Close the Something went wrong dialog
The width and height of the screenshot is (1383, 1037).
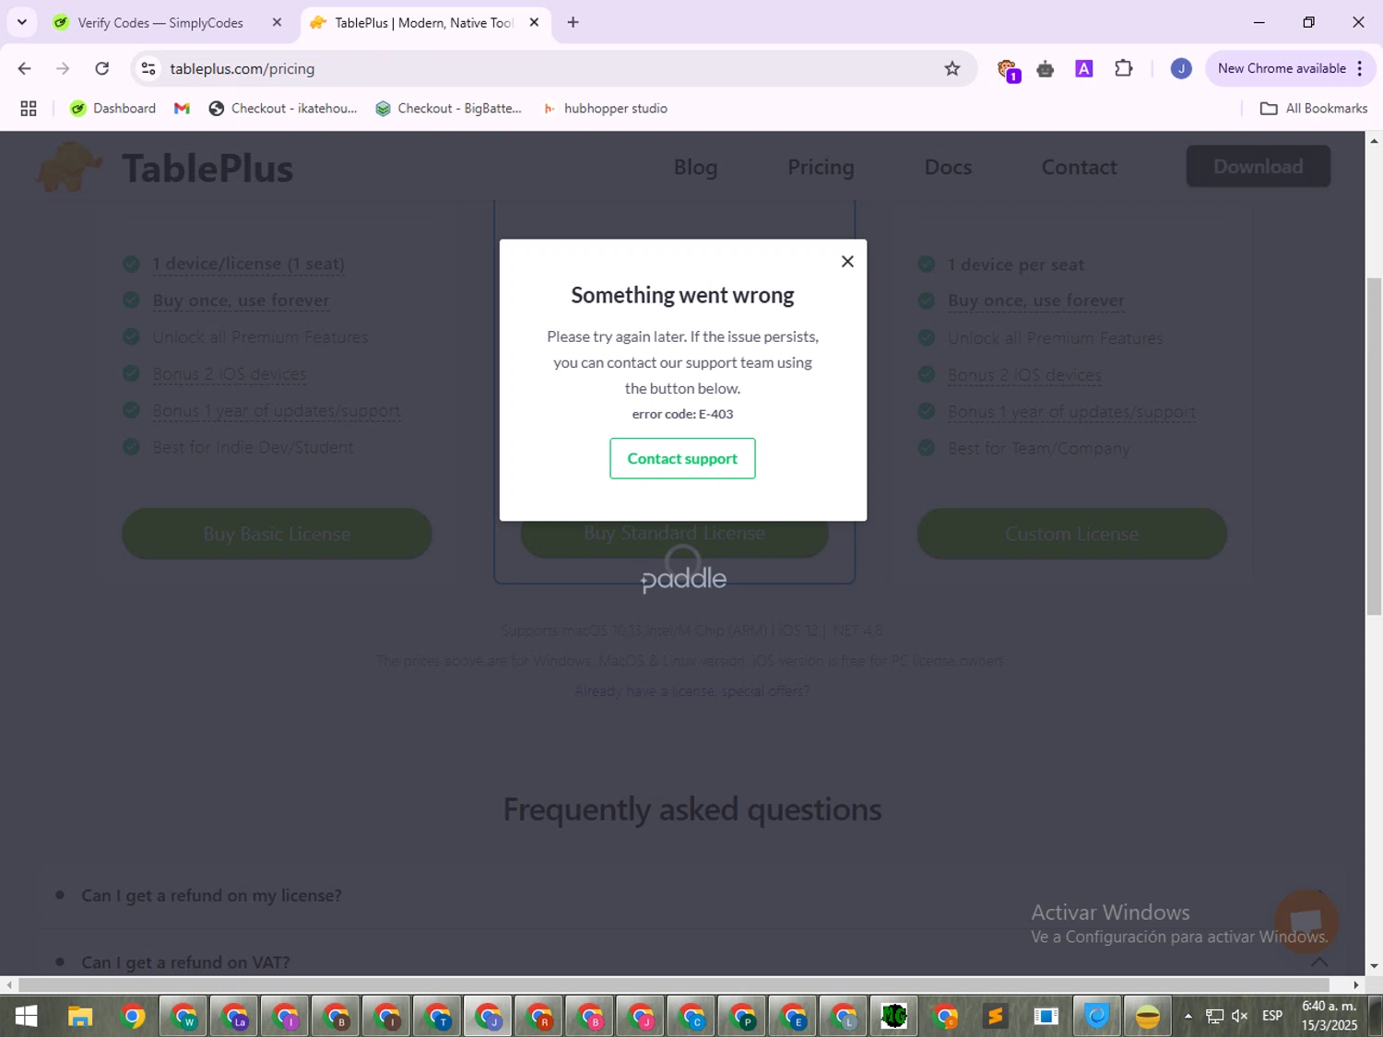[847, 262]
